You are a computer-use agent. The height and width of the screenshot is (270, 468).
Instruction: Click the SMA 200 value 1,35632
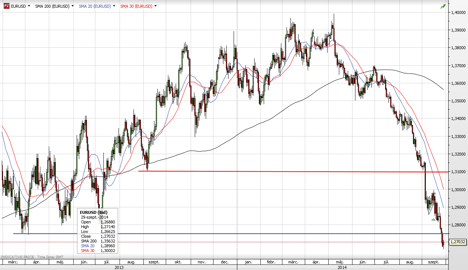click(x=108, y=241)
